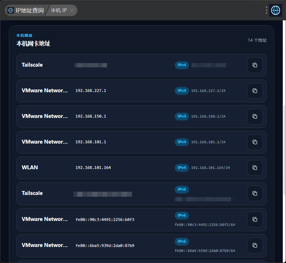The image size is (286, 263).
Task: Copy the Tailscale IPv6 address
Action: [x=255, y=194]
